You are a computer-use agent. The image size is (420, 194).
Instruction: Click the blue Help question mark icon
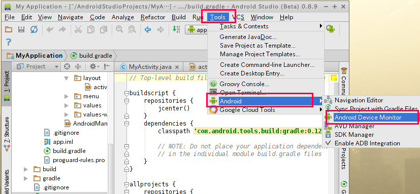pos(9,42)
